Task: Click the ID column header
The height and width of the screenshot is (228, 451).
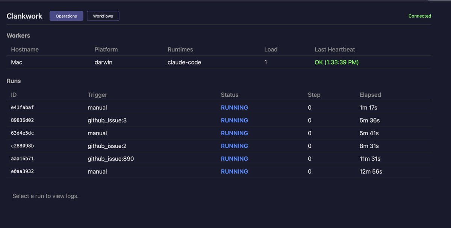Action: (14, 95)
